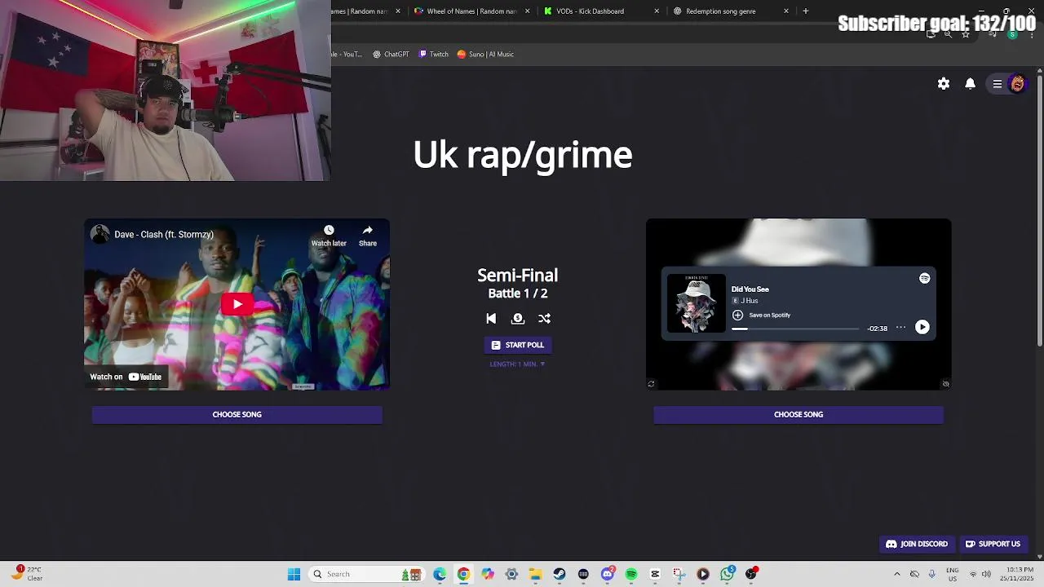This screenshot has height=587, width=1044.
Task: Open the Dave - Clash (ft. Stormzy) title link
Action: pos(164,235)
